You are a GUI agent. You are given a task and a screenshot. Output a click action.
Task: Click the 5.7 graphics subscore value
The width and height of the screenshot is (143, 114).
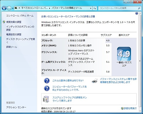(x=108, y=52)
